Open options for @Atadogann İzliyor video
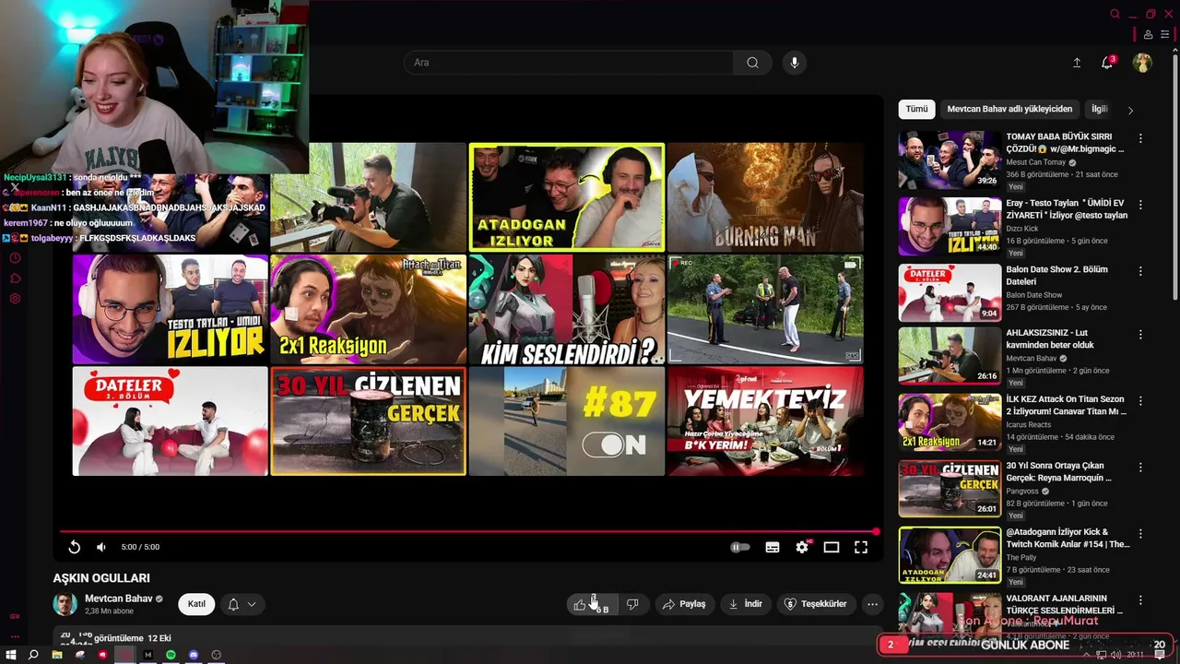This screenshot has width=1180, height=664. (x=1140, y=533)
